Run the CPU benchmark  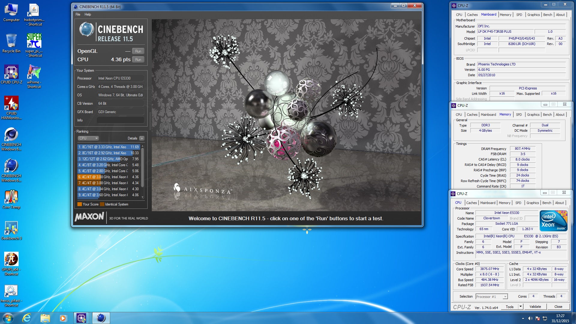(x=138, y=60)
